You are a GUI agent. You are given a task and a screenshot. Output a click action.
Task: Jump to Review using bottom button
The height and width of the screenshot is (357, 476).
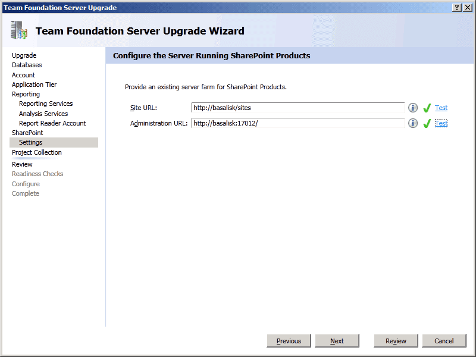click(396, 341)
